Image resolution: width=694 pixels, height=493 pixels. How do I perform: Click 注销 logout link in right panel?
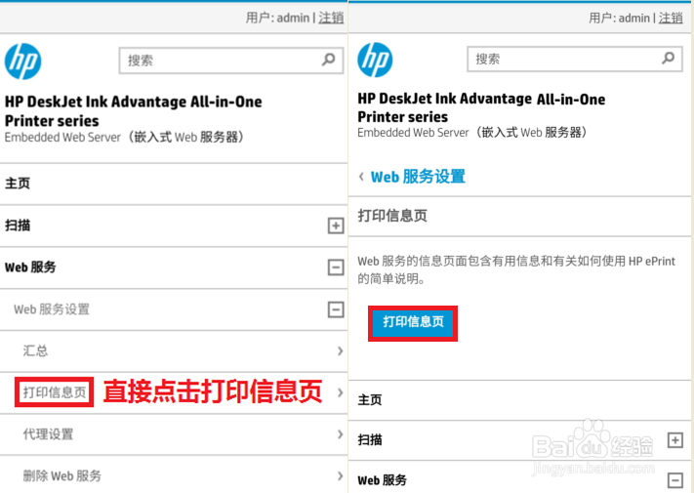(x=671, y=18)
